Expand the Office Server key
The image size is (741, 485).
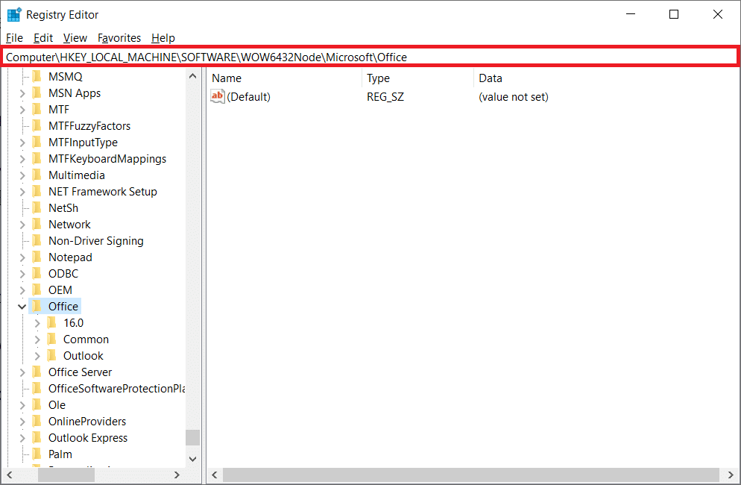(x=22, y=373)
